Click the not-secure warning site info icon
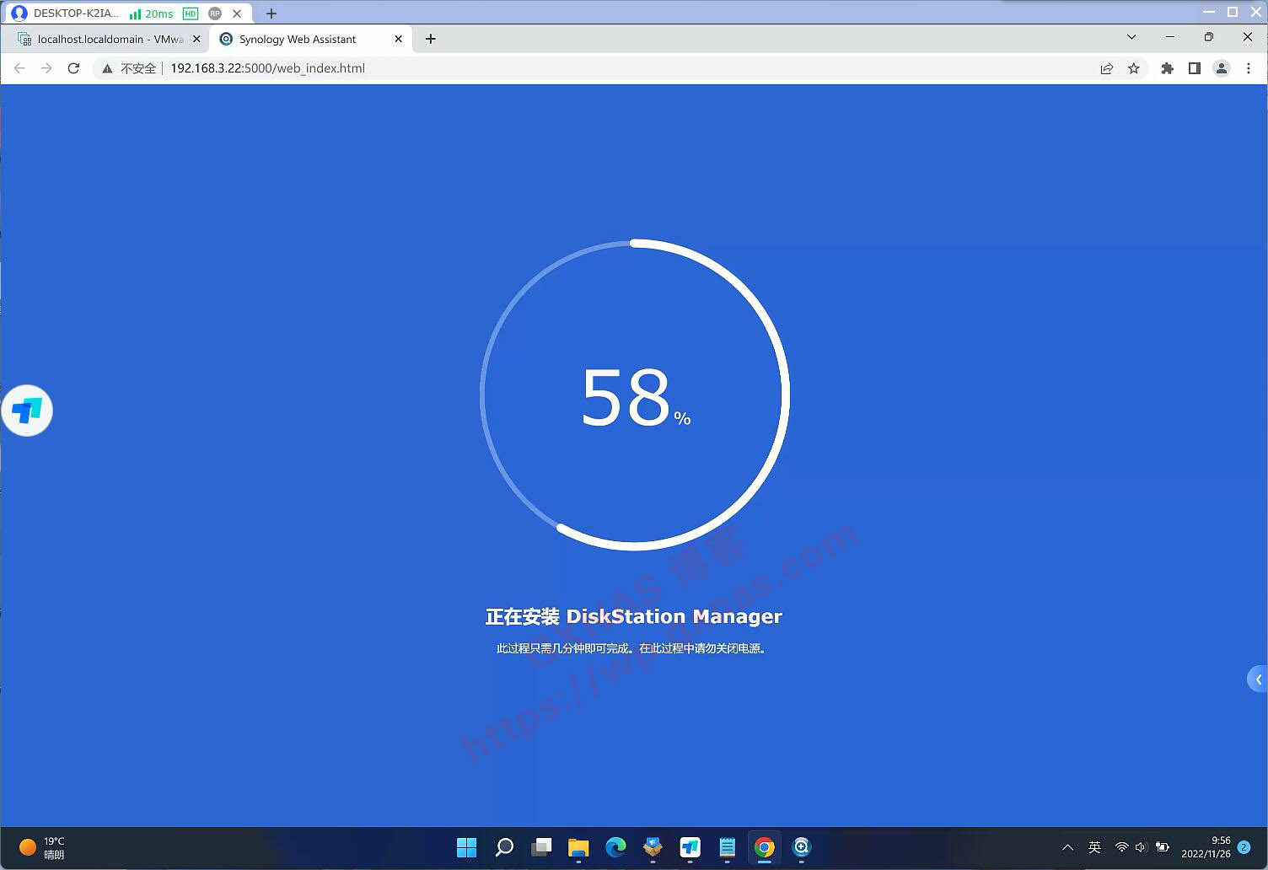1268x870 pixels. tap(108, 68)
